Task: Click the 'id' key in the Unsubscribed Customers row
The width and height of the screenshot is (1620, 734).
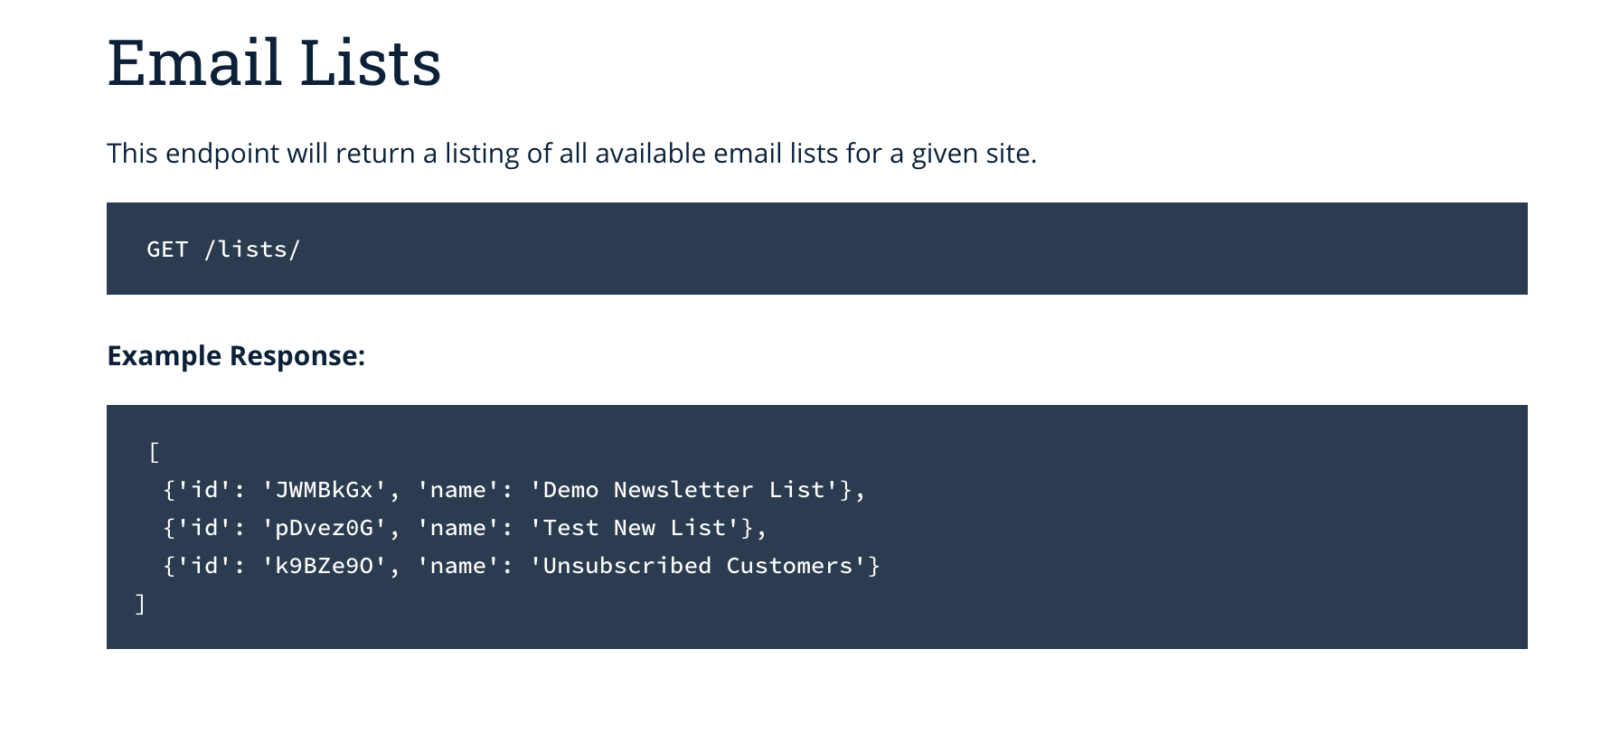Action: 204,566
